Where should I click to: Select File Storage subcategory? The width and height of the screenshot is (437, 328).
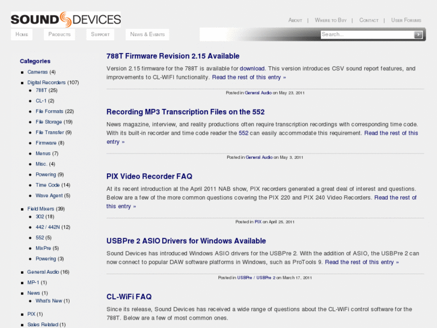coord(49,122)
